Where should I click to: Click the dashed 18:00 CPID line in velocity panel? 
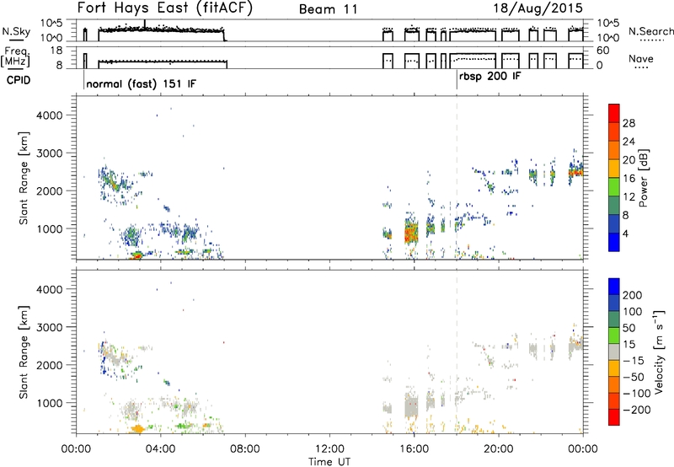pyautogui.click(x=457, y=352)
